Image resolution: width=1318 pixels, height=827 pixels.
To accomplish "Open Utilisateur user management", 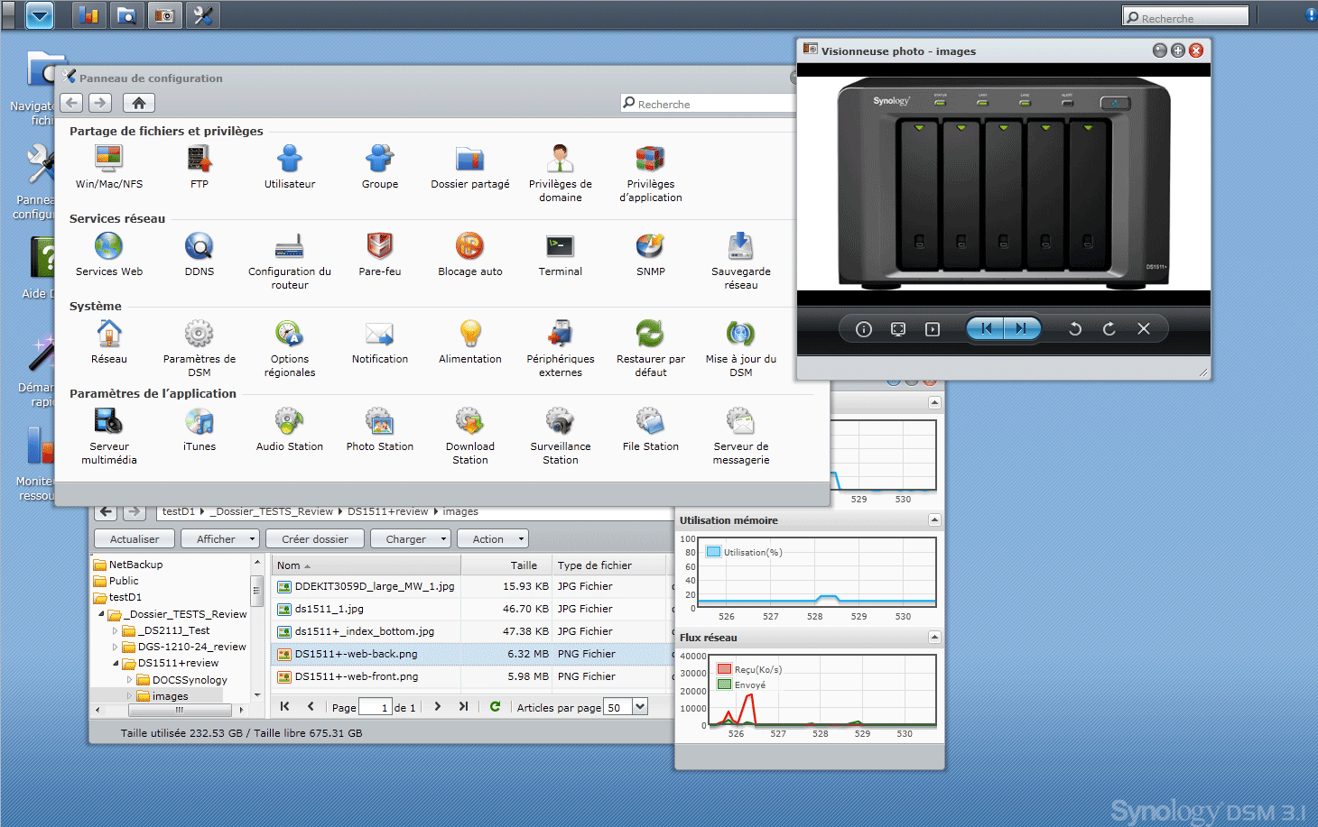I will click(x=289, y=160).
